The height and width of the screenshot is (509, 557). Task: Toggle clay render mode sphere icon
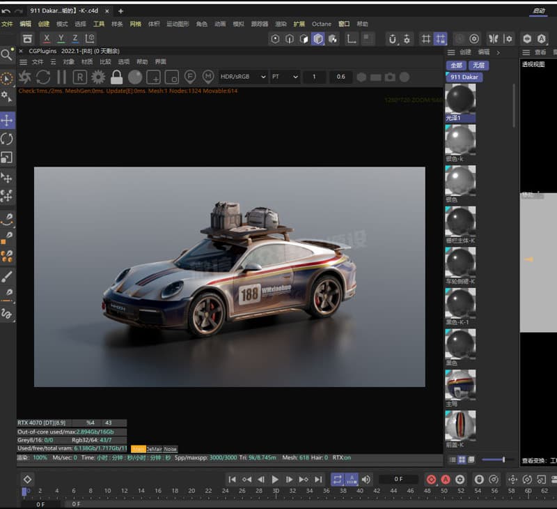pyautogui.click(x=135, y=77)
